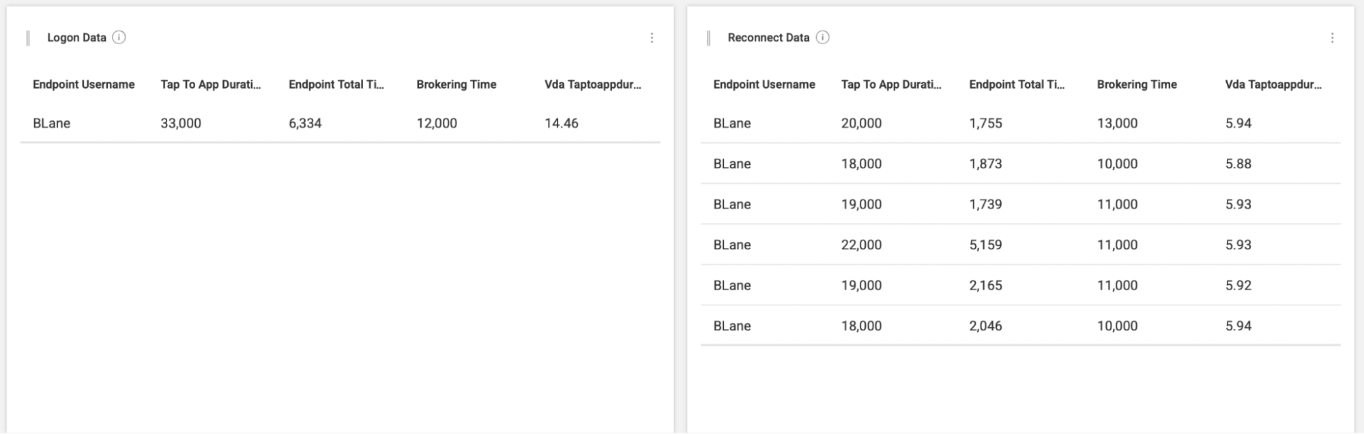Screen dimensions: 1364x434
Task: Click the Logon Data info icon
Action: point(119,37)
